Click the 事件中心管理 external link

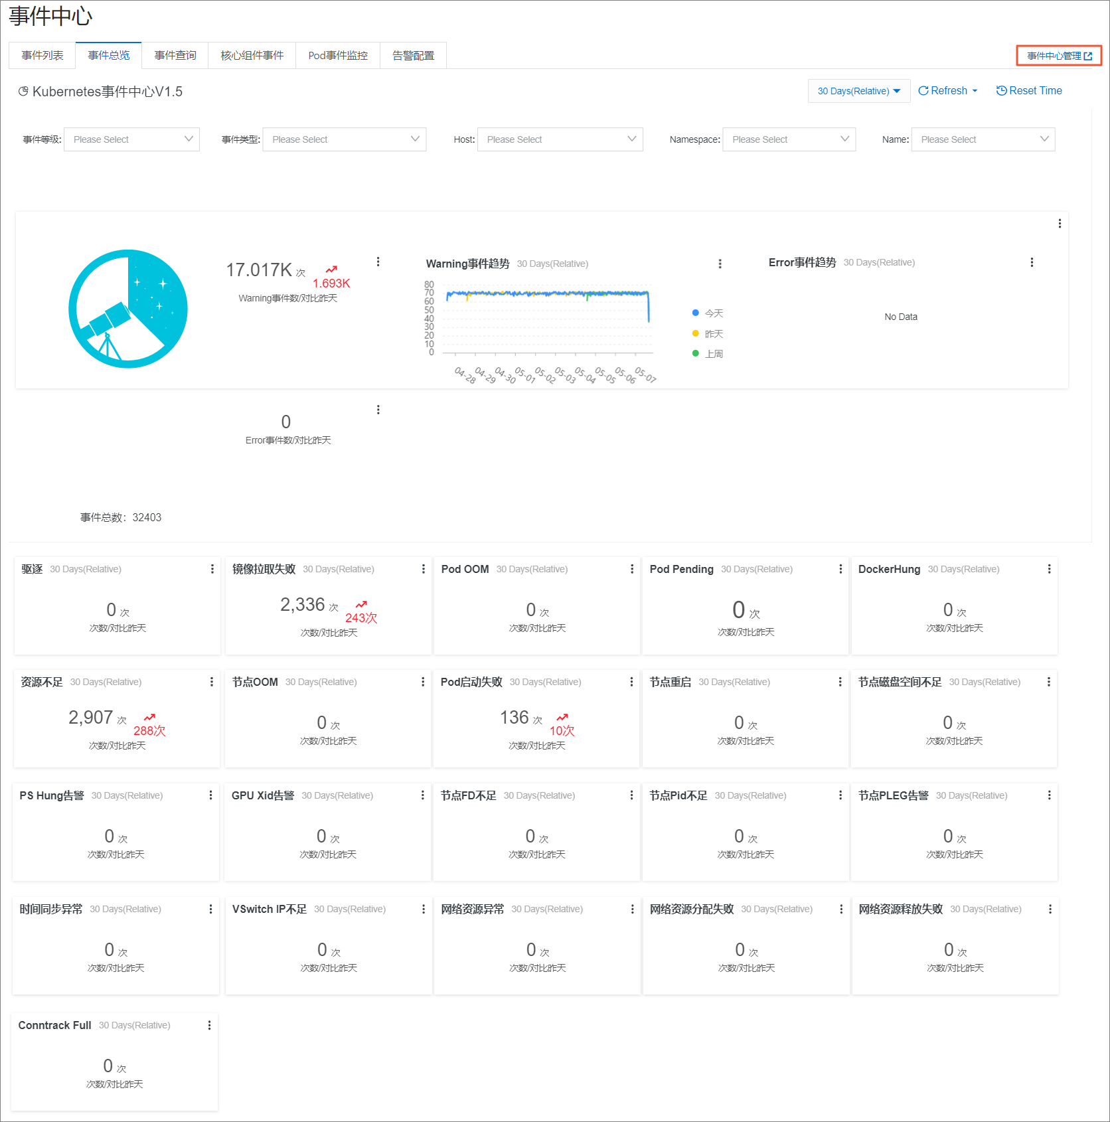coord(1059,56)
